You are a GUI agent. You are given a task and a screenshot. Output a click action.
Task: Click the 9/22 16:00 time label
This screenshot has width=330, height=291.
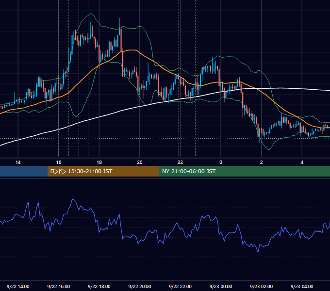59,286
